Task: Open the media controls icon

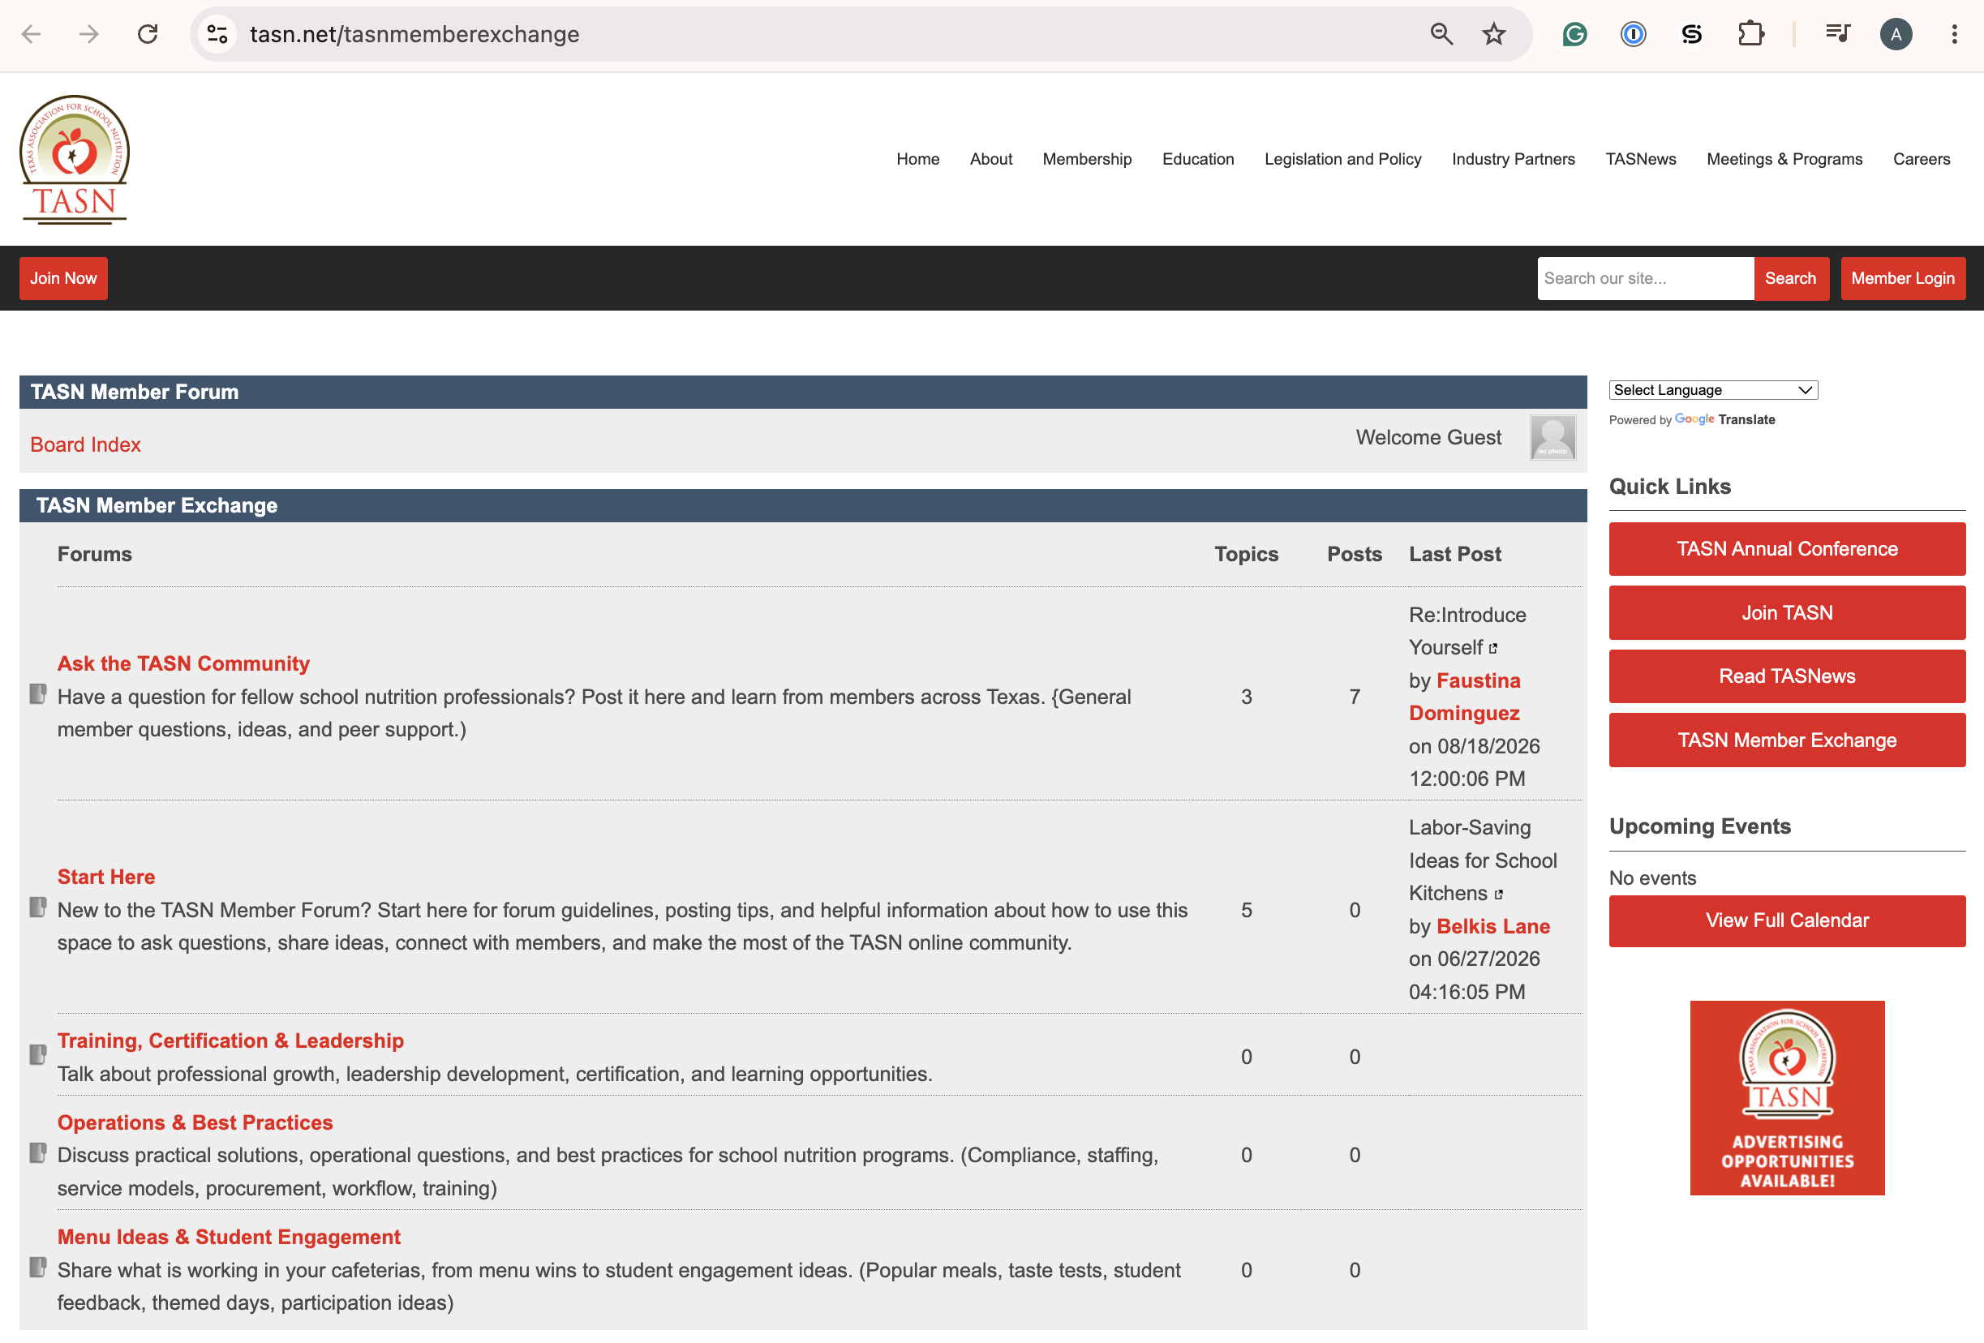Action: pos(1837,34)
